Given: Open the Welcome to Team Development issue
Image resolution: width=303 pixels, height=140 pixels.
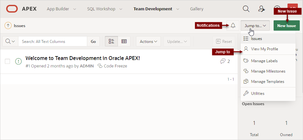Looking at the screenshot, I should click(x=83, y=58).
